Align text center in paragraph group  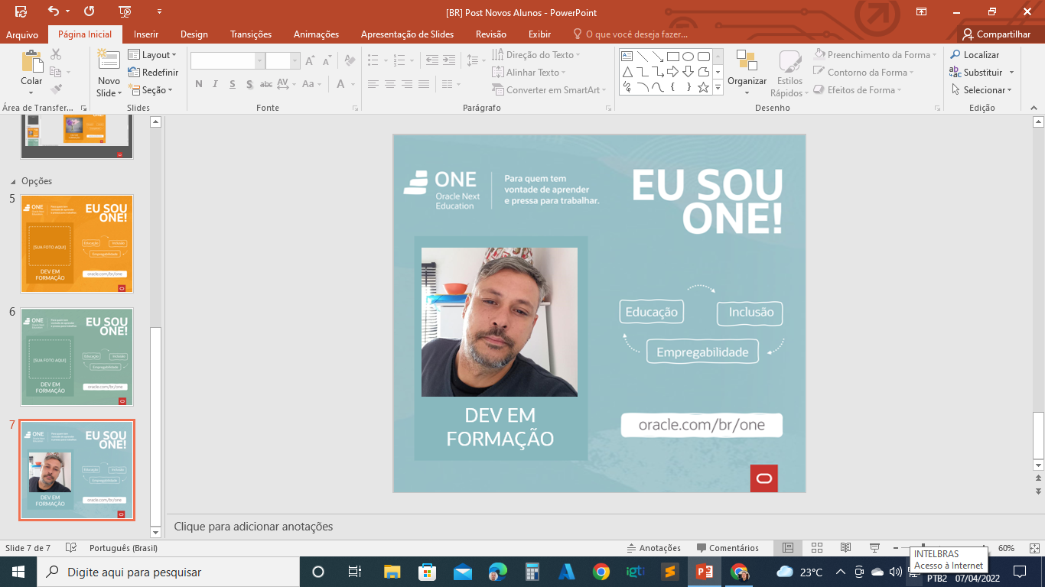(x=390, y=84)
